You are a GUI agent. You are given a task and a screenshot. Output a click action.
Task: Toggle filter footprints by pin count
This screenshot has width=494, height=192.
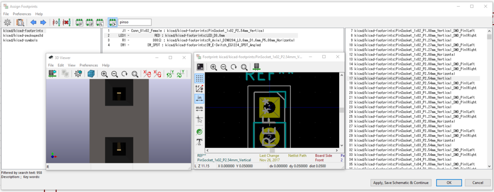pyautogui.click(x=90, y=22)
